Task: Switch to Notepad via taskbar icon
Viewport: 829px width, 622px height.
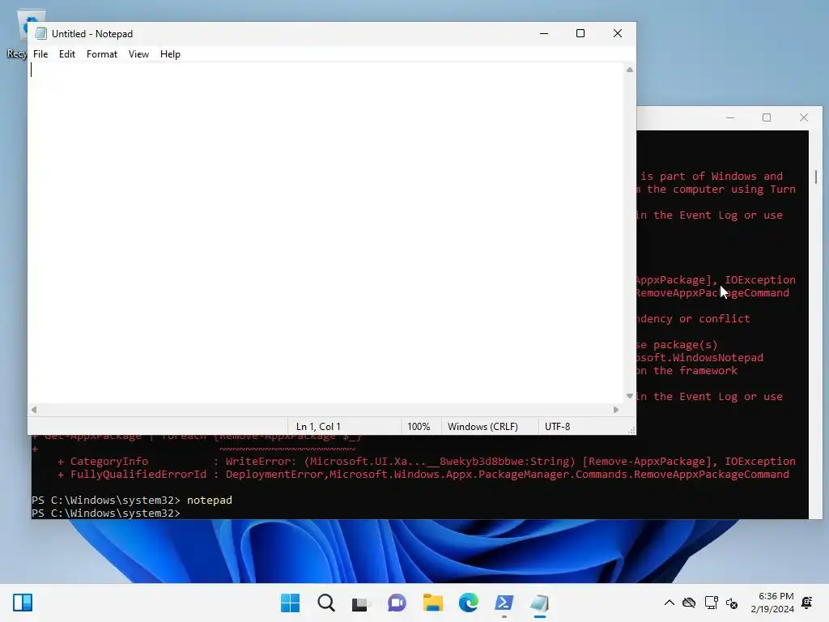Action: pos(540,603)
